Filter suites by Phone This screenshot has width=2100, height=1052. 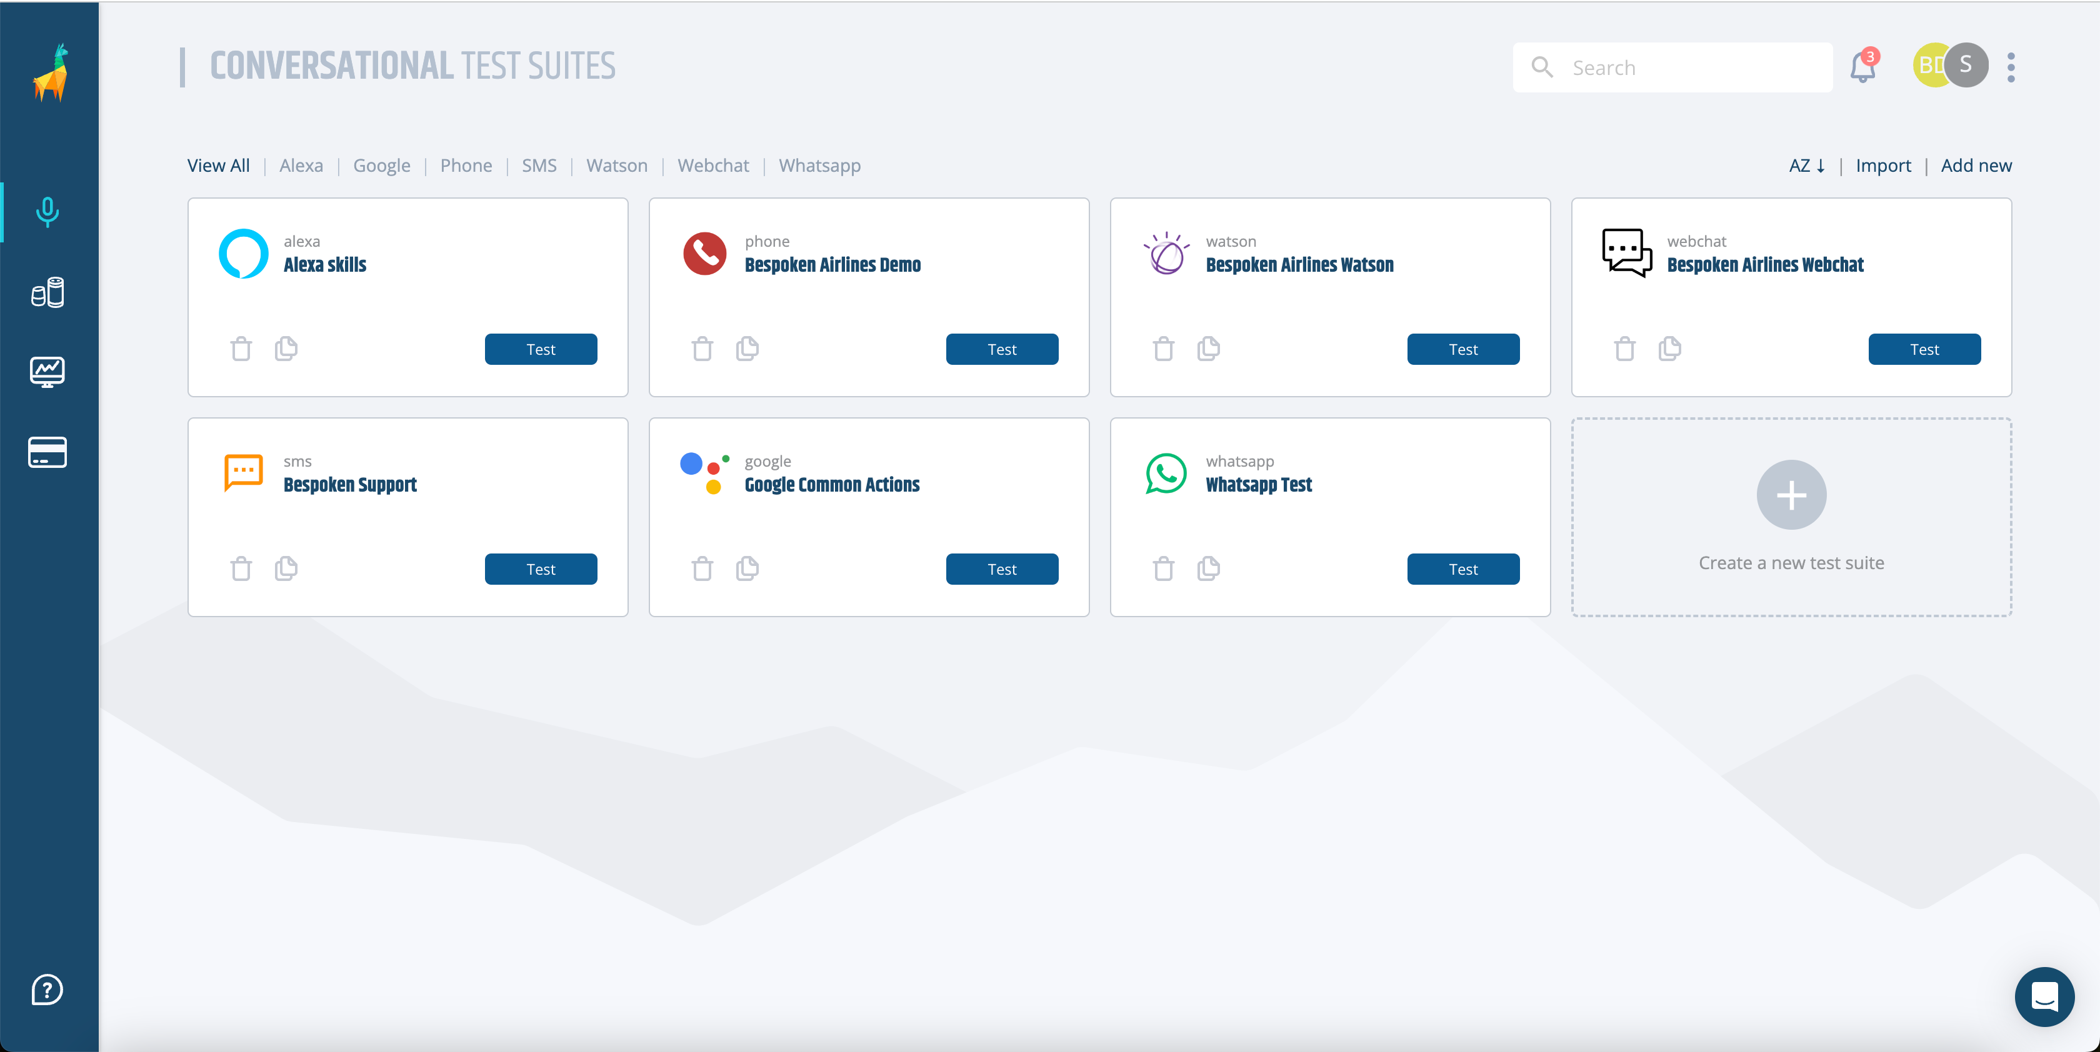pyautogui.click(x=466, y=166)
